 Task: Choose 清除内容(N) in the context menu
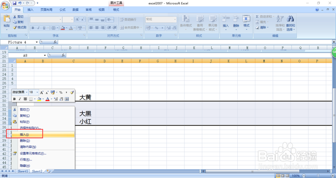coord(43,147)
